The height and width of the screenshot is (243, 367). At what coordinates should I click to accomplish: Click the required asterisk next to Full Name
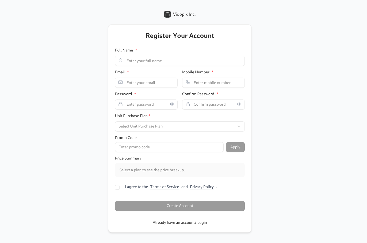tap(136, 50)
